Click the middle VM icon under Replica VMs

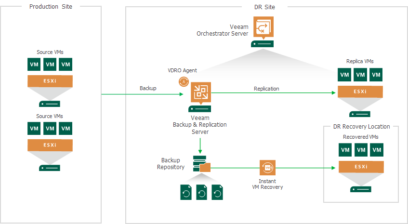point(360,75)
